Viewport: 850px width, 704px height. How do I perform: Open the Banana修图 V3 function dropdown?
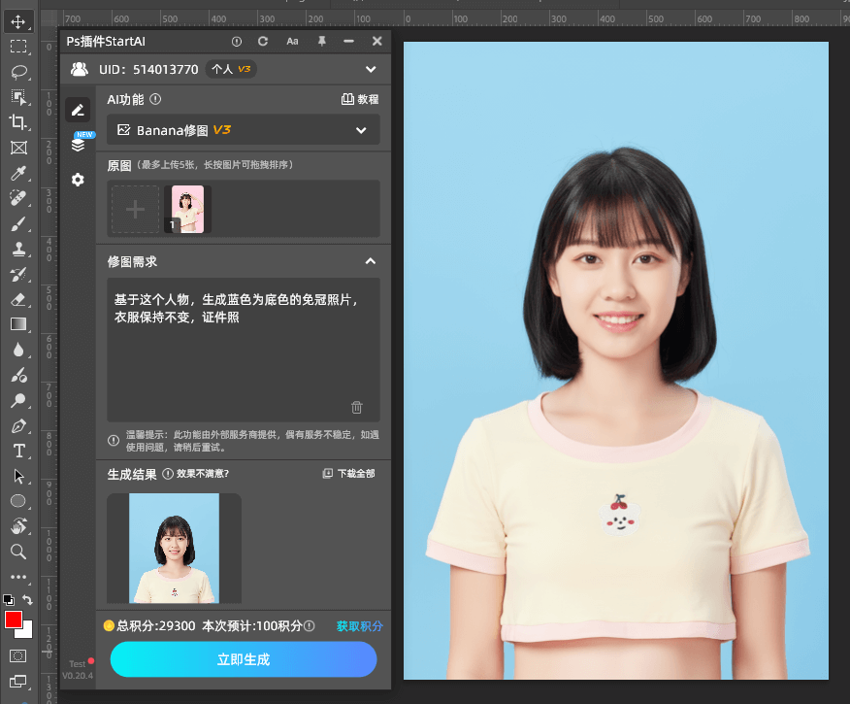pyautogui.click(x=243, y=130)
